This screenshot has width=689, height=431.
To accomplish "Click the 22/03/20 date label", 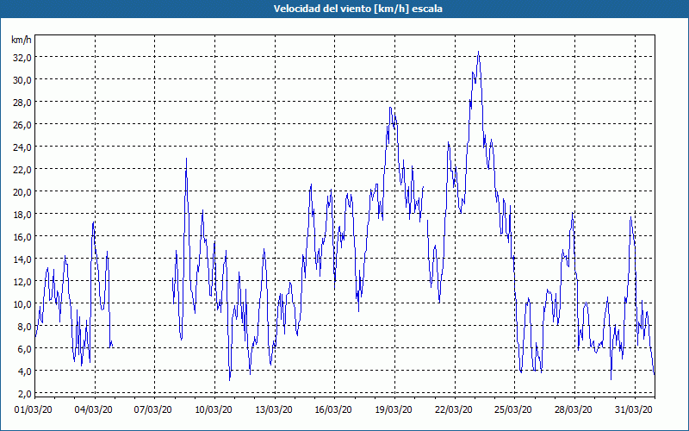I will pos(454,410).
